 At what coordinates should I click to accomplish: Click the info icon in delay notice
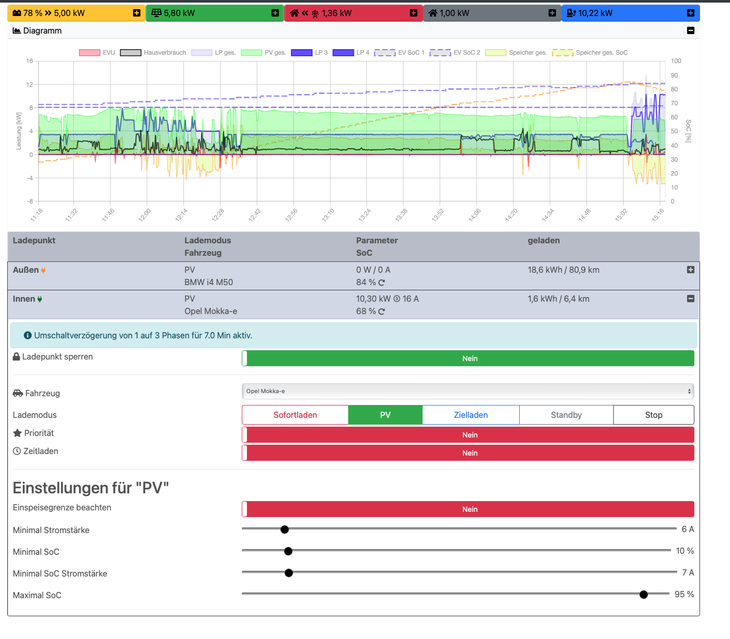[x=28, y=336]
